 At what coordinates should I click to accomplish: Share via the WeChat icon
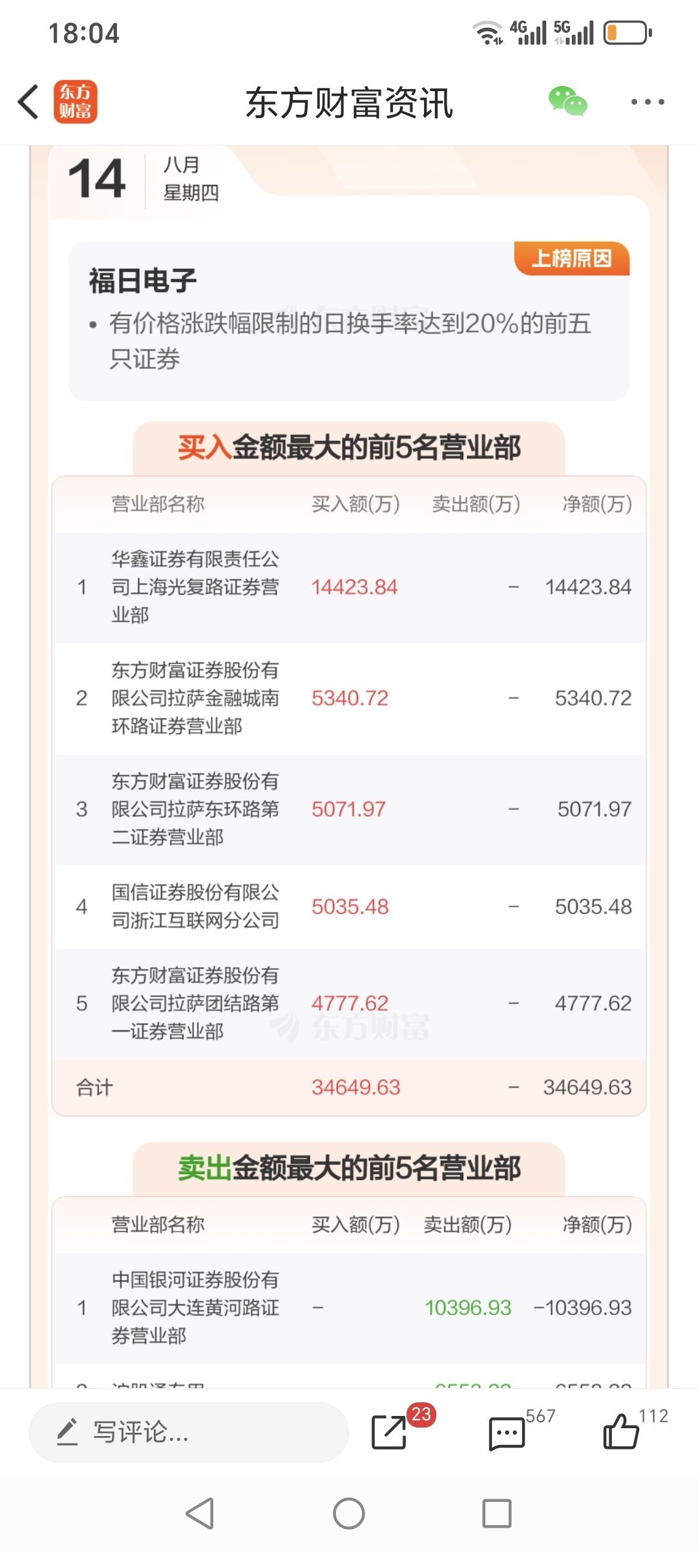coord(567,101)
